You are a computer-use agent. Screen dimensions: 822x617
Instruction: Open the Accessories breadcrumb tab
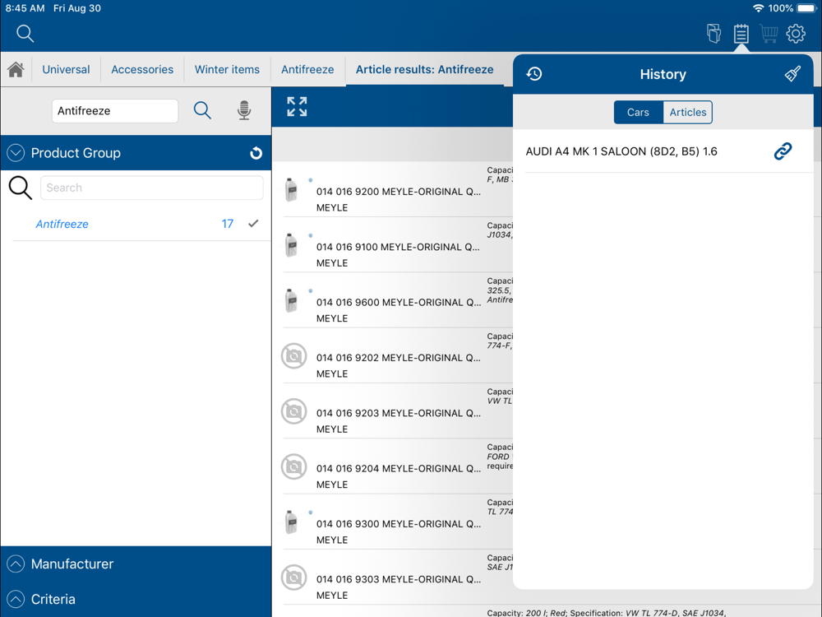[142, 69]
